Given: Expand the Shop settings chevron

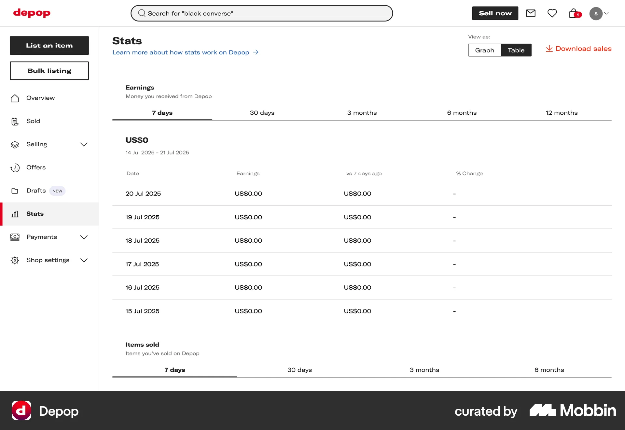Looking at the screenshot, I should pyautogui.click(x=84, y=260).
